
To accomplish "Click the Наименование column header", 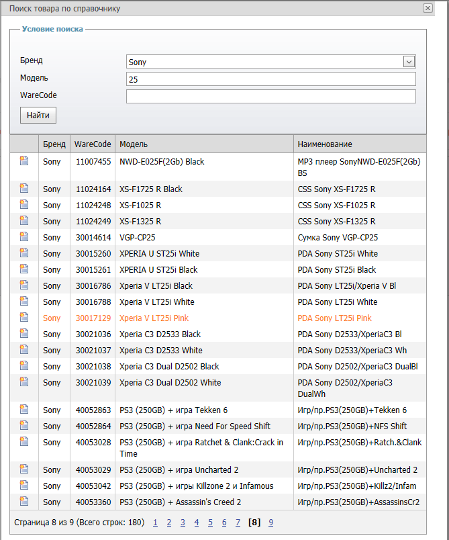I will pyautogui.click(x=360, y=144).
